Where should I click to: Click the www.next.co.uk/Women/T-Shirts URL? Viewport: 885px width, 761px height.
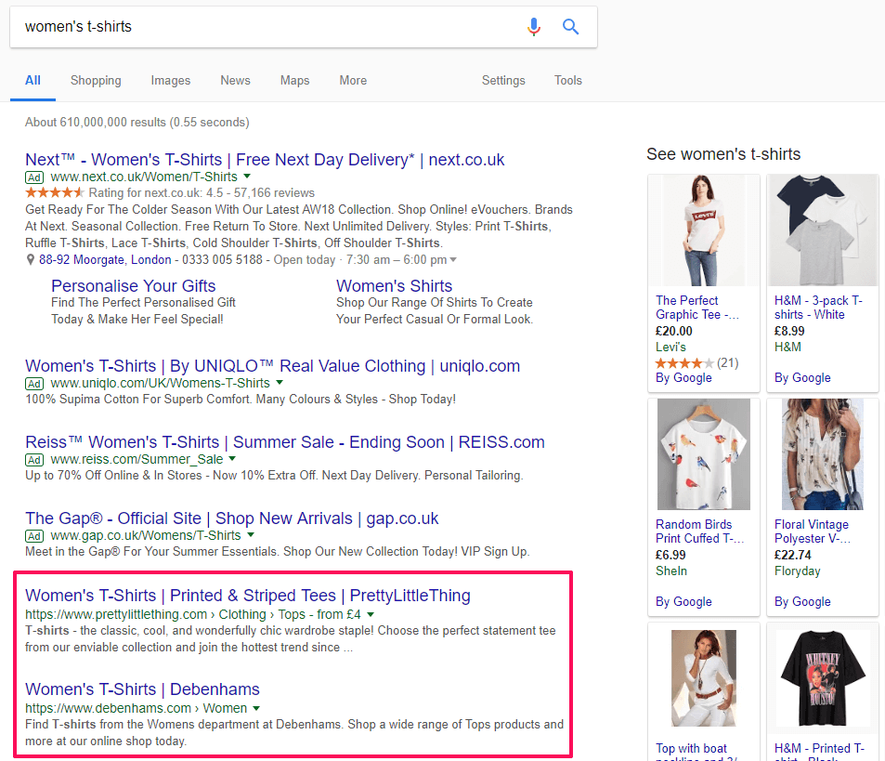click(144, 177)
